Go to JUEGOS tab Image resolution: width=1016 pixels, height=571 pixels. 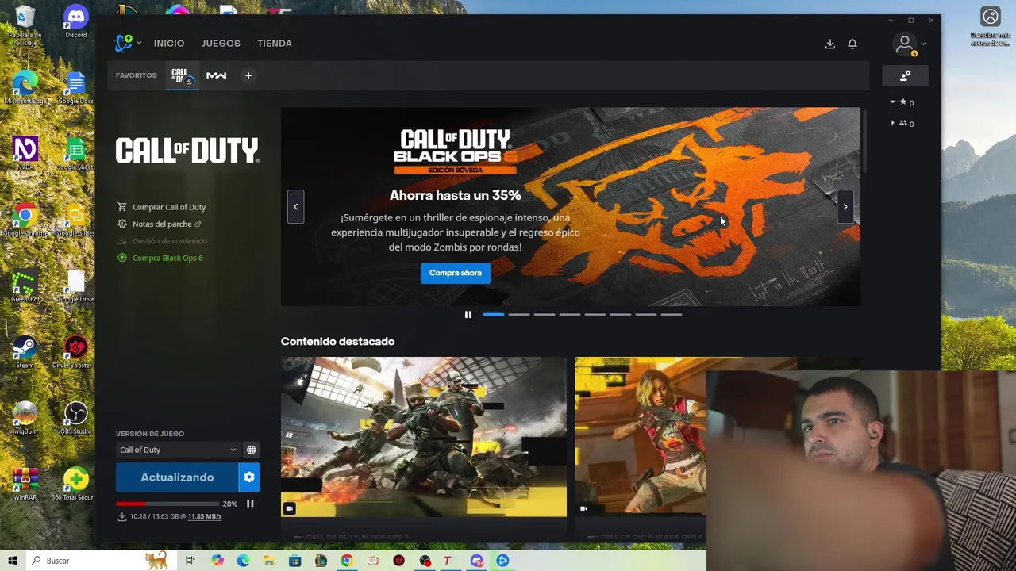[221, 44]
